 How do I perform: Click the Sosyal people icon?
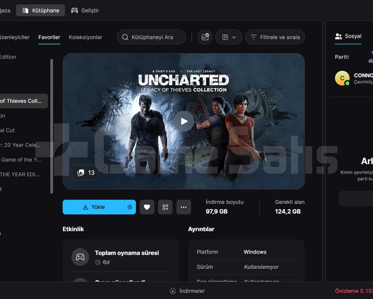click(x=338, y=36)
